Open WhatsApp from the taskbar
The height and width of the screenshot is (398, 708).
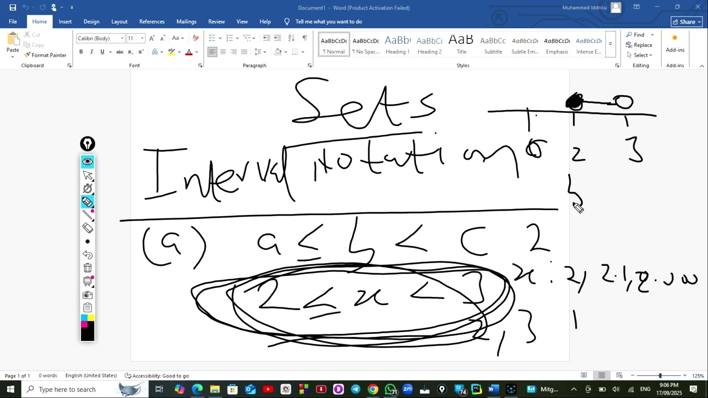(x=391, y=389)
